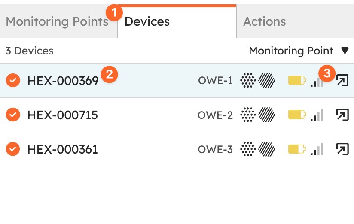Switch to the Actions tab
The width and height of the screenshot is (354, 224).
pyautogui.click(x=295, y=21)
